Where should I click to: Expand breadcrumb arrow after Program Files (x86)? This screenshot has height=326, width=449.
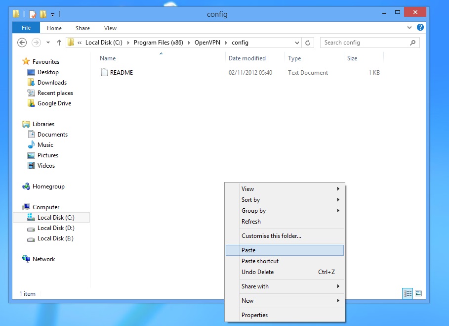[x=189, y=43]
